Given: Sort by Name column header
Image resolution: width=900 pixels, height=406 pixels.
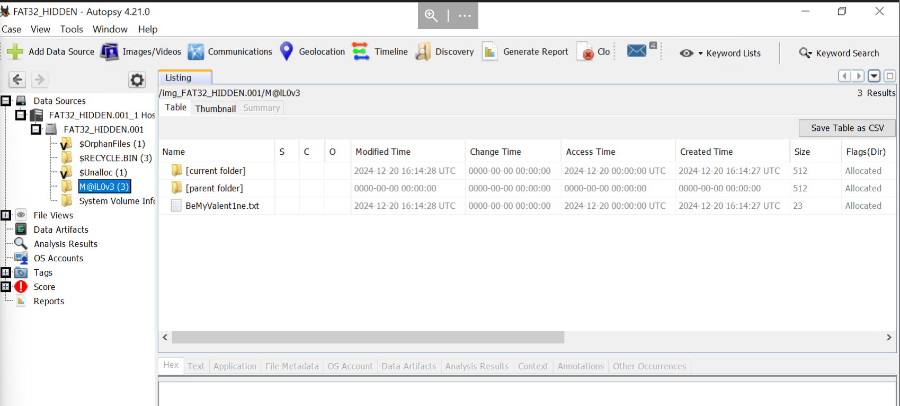Looking at the screenshot, I should 217,152.
